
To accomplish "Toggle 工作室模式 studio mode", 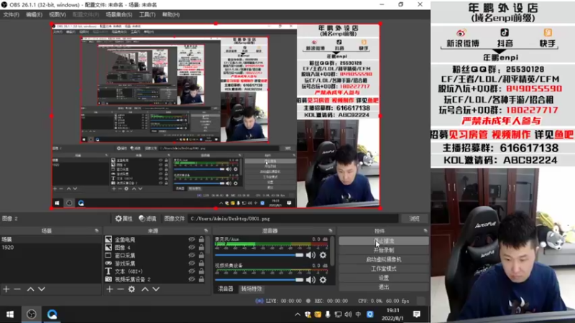I will point(384,268).
